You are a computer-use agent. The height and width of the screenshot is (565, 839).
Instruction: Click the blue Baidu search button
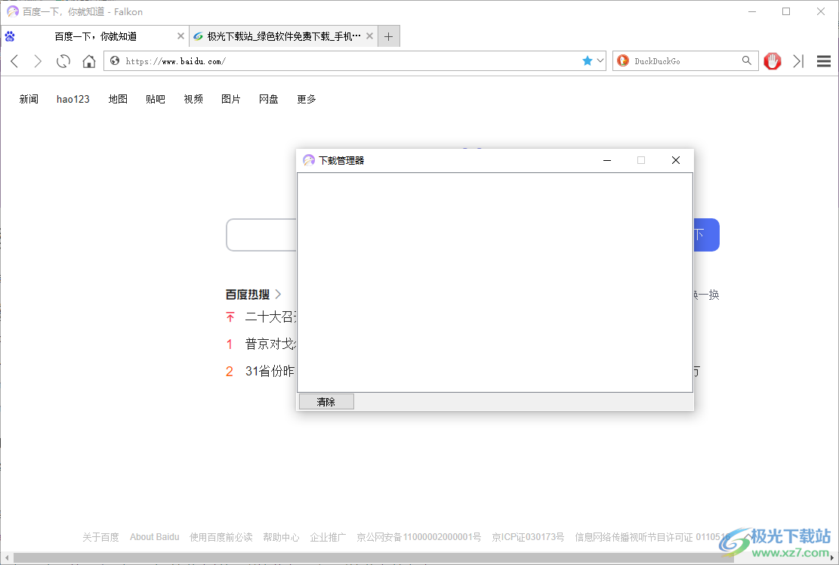pyautogui.click(x=706, y=235)
